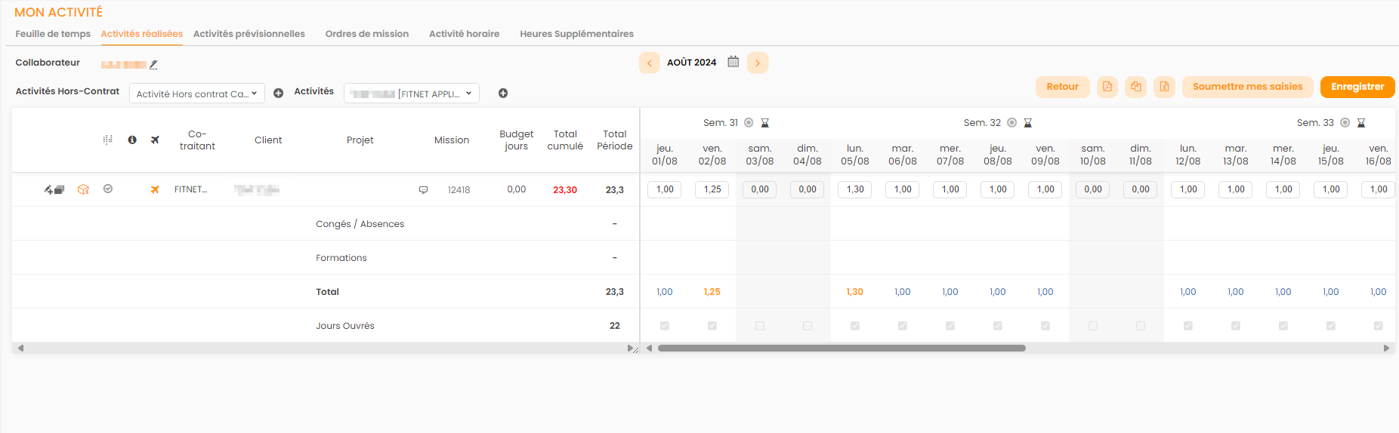Open the Activité Hors contrat dropdown
This screenshot has height=433, width=1399.
click(196, 94)
